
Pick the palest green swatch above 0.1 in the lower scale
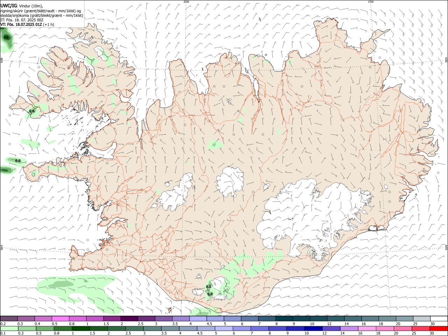coord(9,329)
